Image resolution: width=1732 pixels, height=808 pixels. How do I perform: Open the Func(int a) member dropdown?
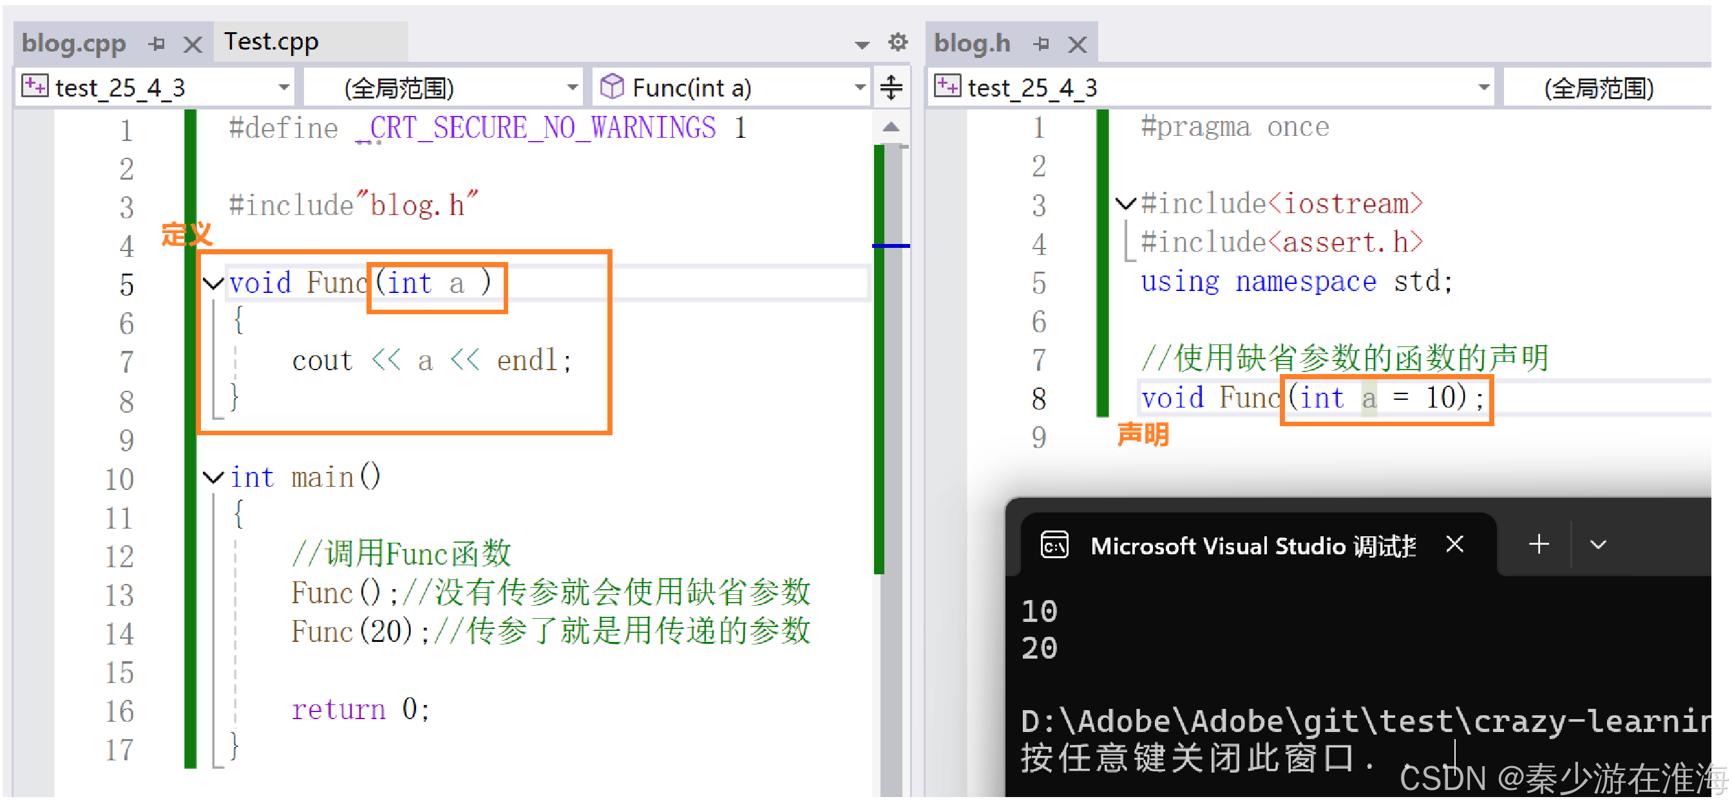(859, 88)
